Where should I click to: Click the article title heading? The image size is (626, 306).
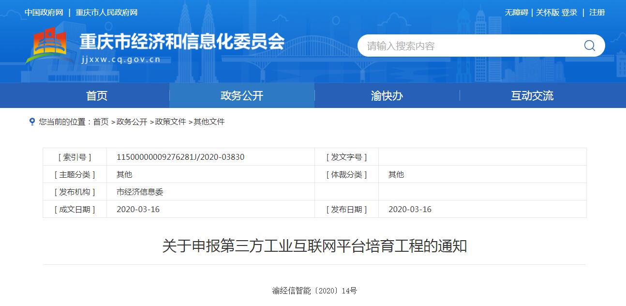point(314,246)
